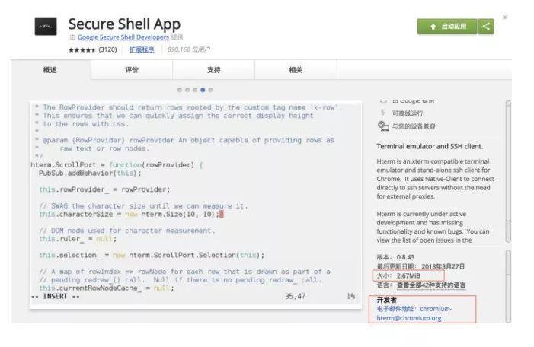
Task: Click the version details panel scrollbar
Action: (508, 286)
